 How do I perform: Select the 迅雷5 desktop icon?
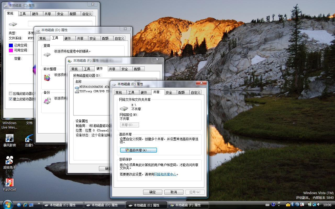coord(29,141)
